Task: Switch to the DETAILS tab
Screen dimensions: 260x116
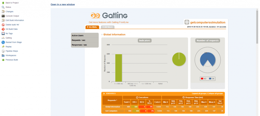Action: click(108, 27)
